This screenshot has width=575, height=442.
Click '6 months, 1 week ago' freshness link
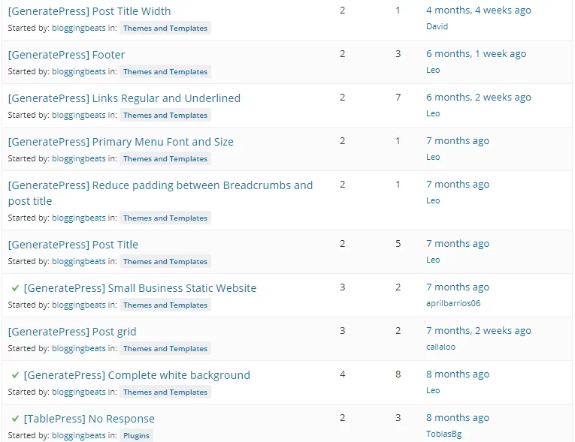click(476, 54)
